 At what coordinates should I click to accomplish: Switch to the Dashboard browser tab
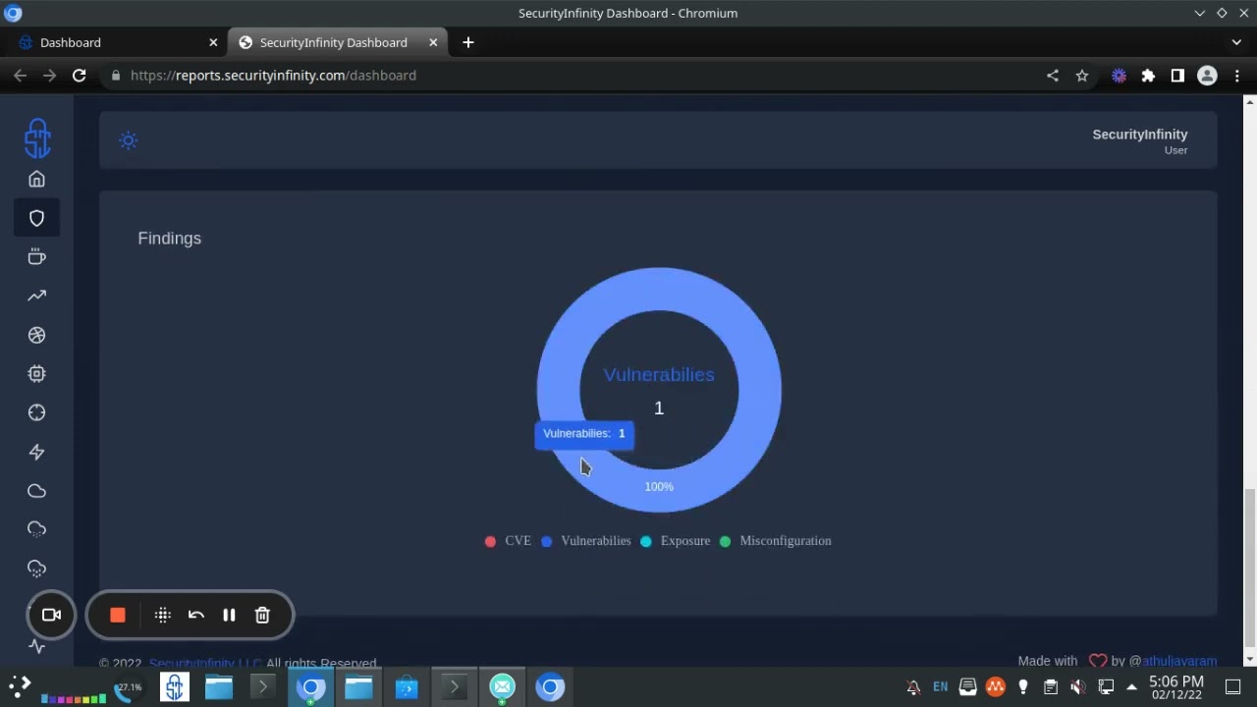click(x=114, y=42)
